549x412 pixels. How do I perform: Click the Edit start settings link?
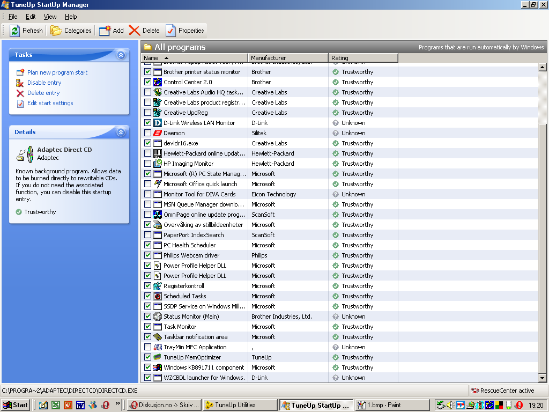(50, 103)
